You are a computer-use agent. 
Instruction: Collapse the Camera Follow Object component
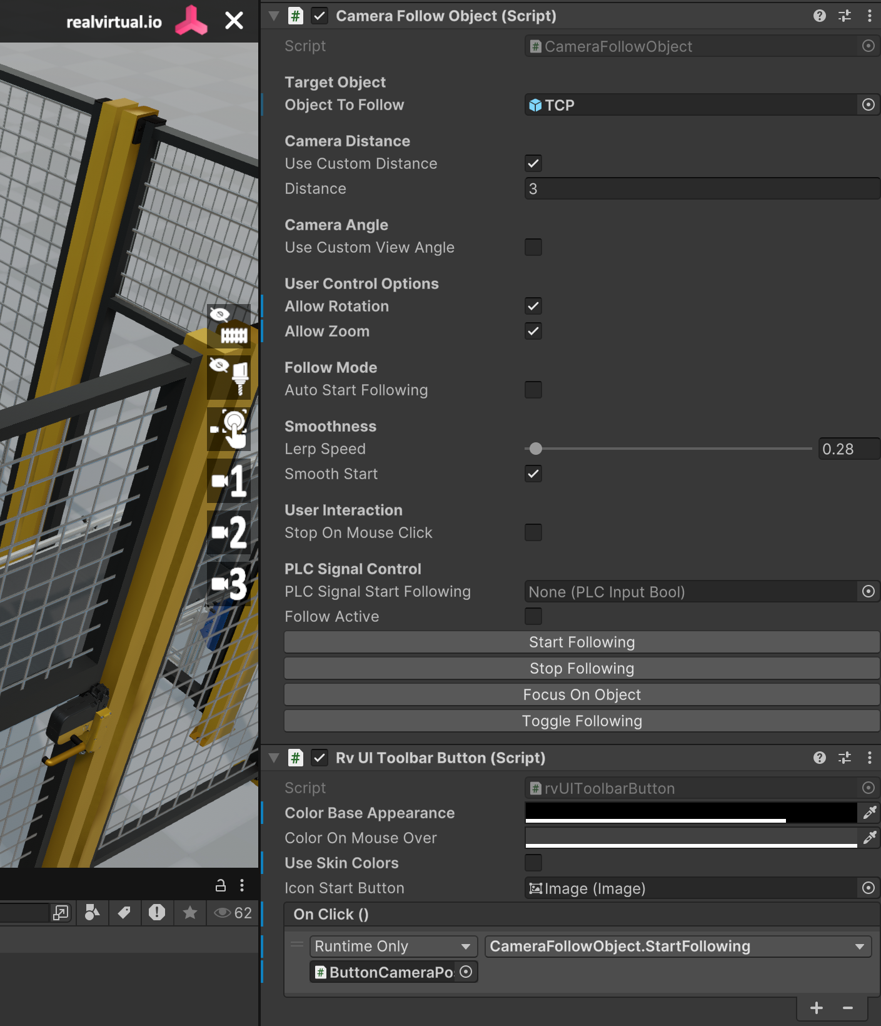tap(274, 16)
